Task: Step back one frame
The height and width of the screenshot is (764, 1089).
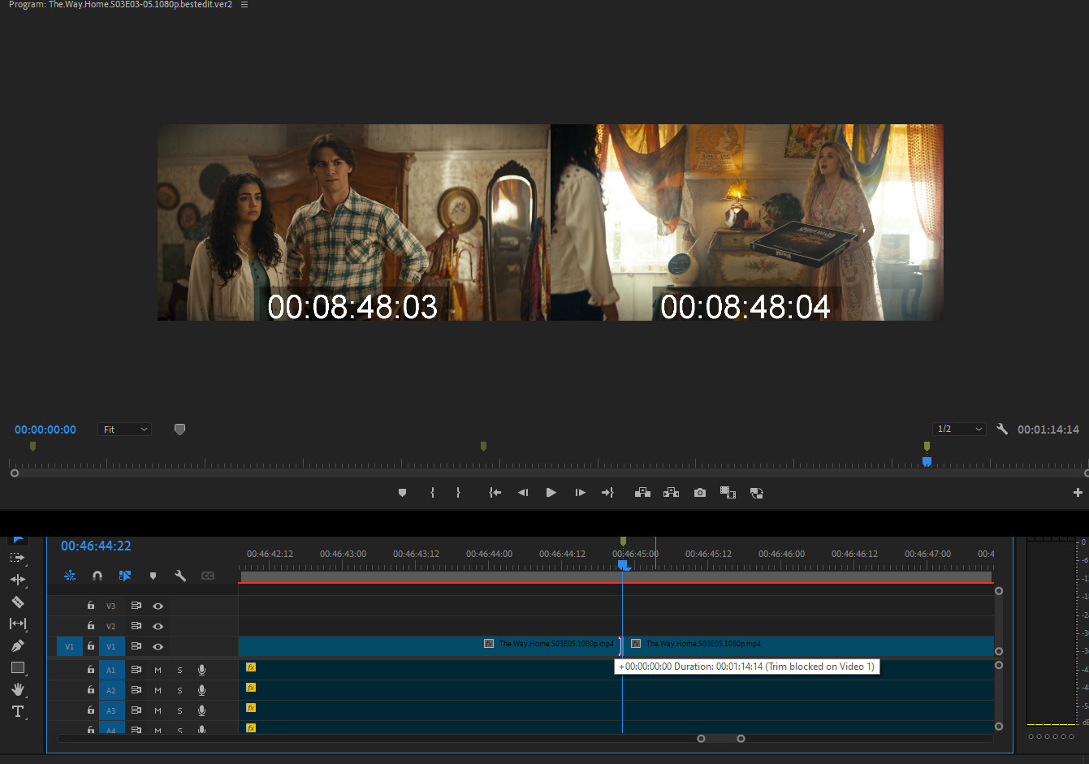Action: (523, 493)
